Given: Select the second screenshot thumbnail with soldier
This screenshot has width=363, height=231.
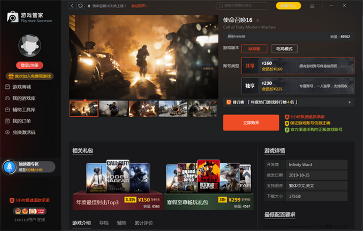Looking at the screenshot, I should pos(113,109).
